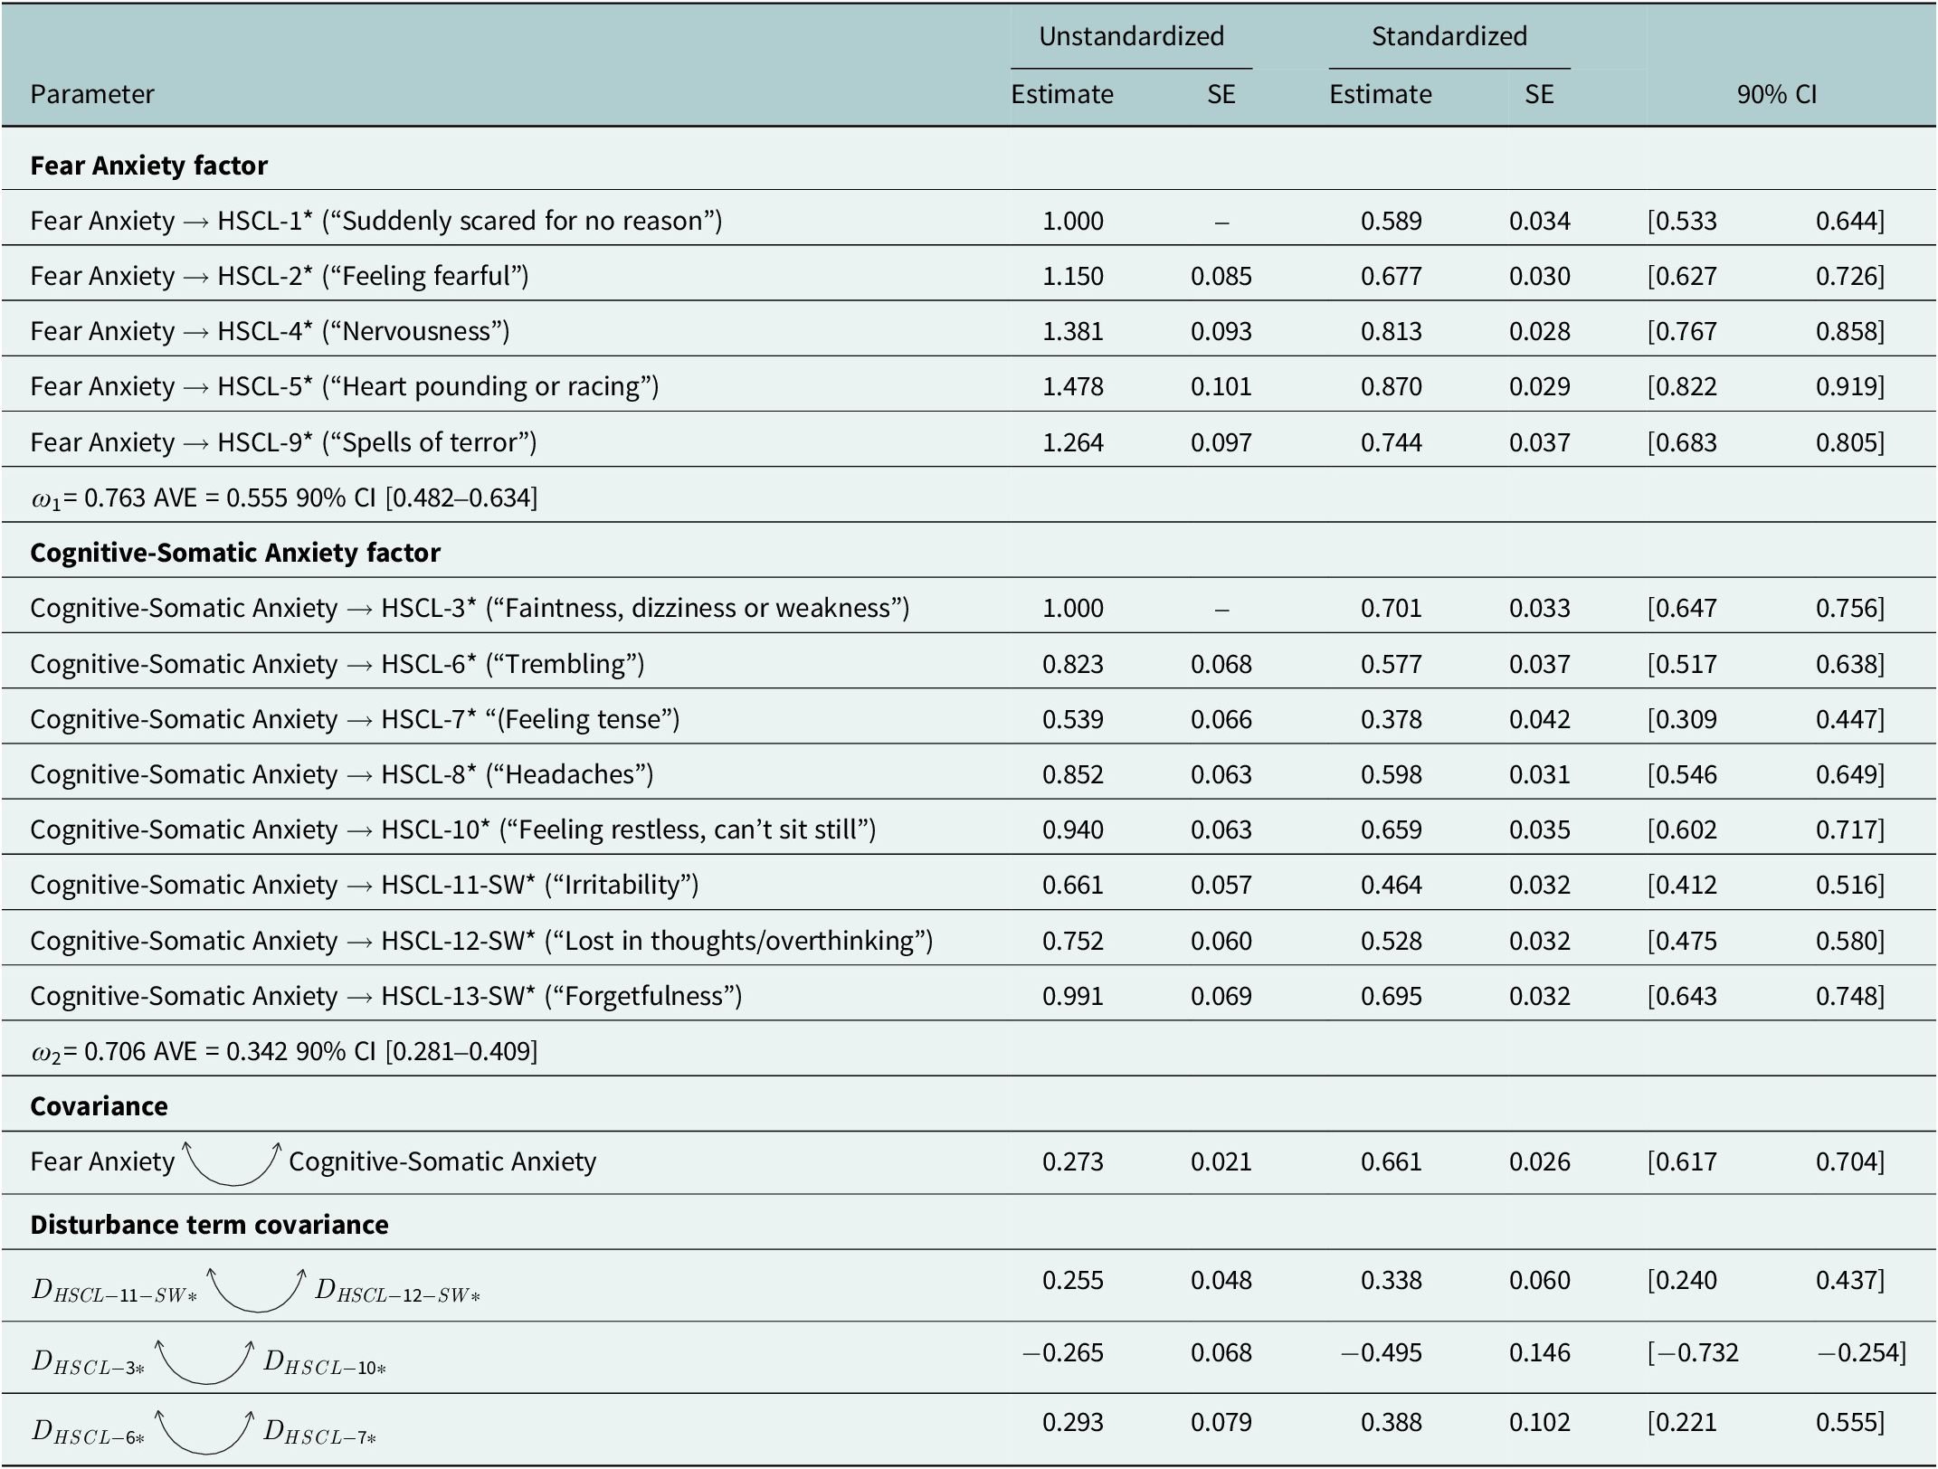This screenshot has height=1469, width=1938.
Task: Select the 'Cognitive-Somatic Anxiety factor' heading
Action: [x=235, y=553]
